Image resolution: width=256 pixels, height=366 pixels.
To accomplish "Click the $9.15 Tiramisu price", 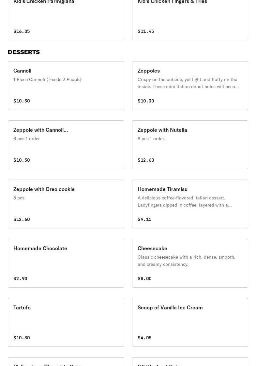I will (144, 219).
